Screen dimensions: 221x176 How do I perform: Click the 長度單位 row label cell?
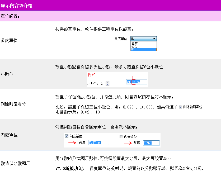click(x=9, y=40)
